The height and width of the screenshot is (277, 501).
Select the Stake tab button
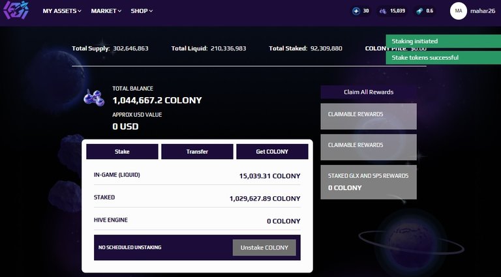click(122, 152)
